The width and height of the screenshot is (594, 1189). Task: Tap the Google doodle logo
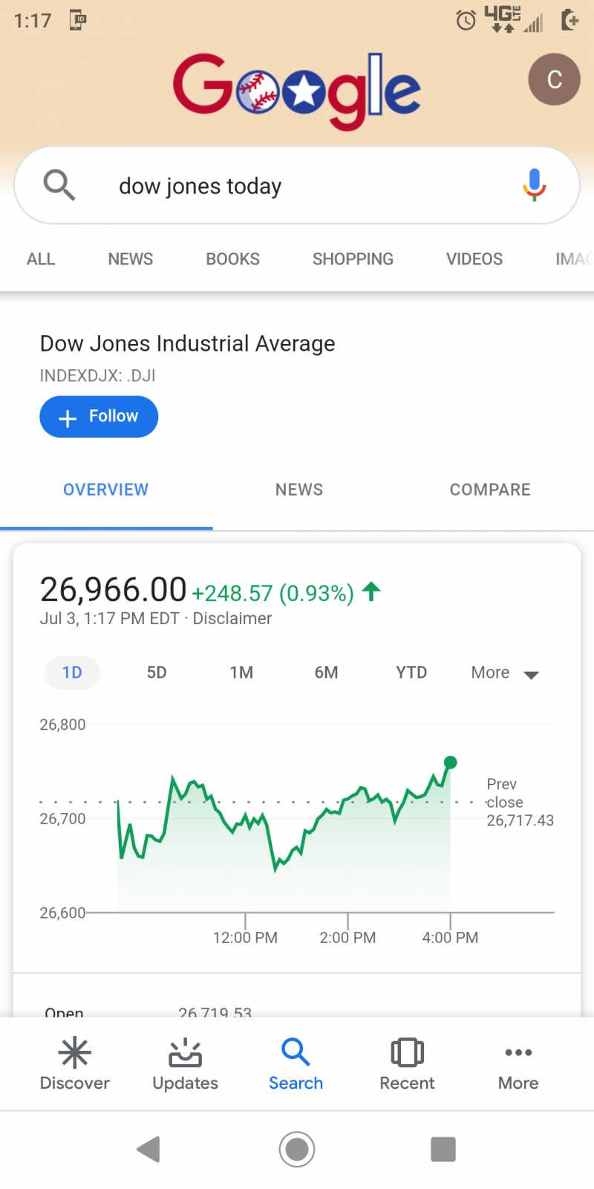[x=297, y=91]
